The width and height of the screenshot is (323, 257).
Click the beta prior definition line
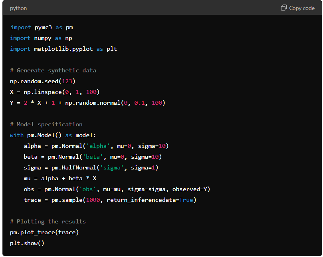[93, 157]
